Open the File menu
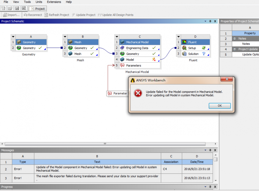Image resolution: width=259 pixels, height=191 pixels. pos(6,2)
